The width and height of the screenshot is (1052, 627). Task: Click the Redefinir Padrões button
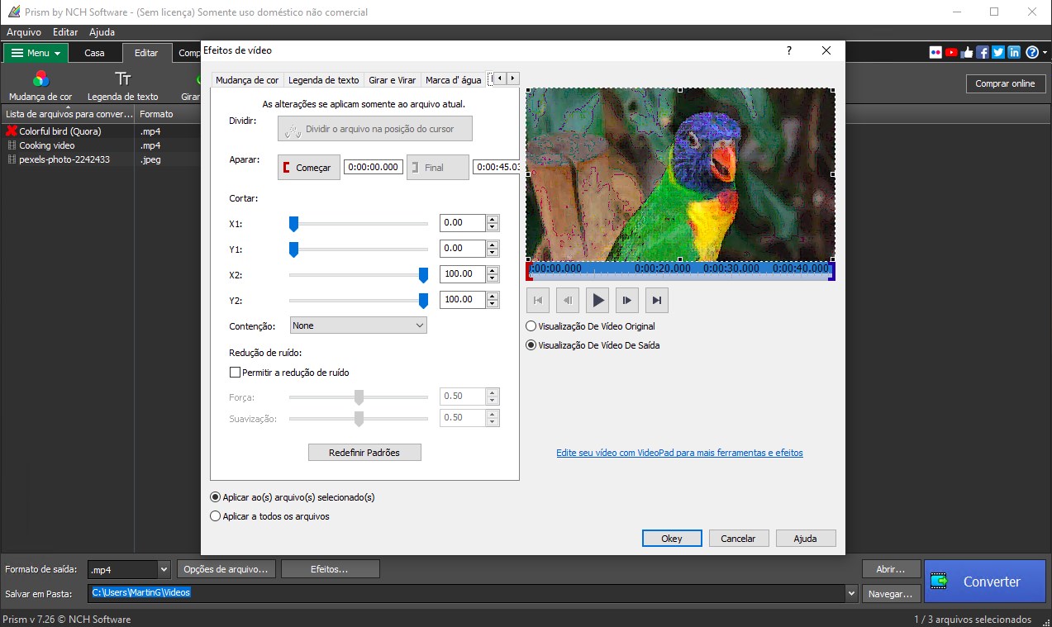[364, 453]
